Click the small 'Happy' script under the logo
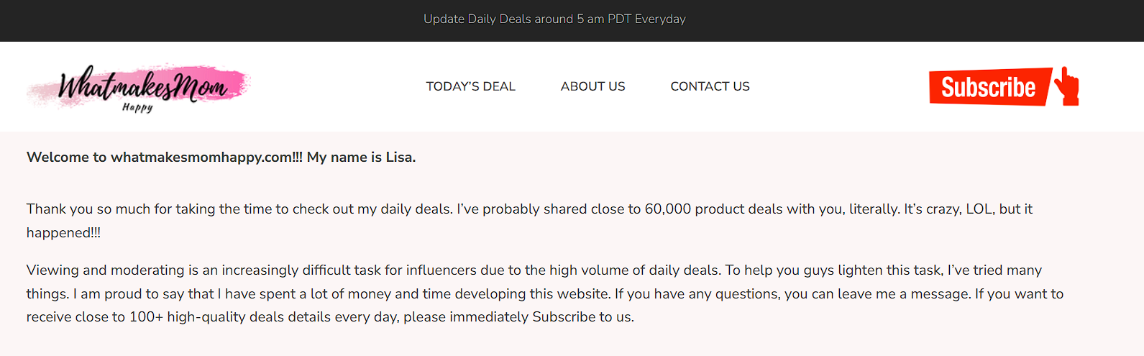The image size is (1144, 356). 137,107
